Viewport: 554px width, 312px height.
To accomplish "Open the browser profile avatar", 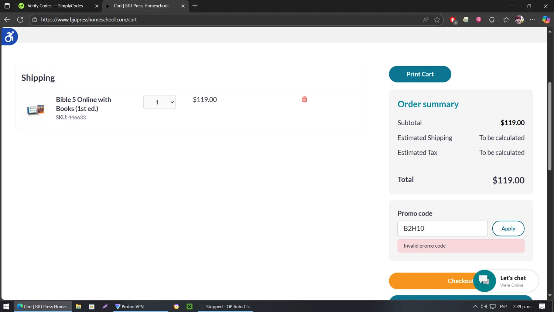I will [519, 20].
